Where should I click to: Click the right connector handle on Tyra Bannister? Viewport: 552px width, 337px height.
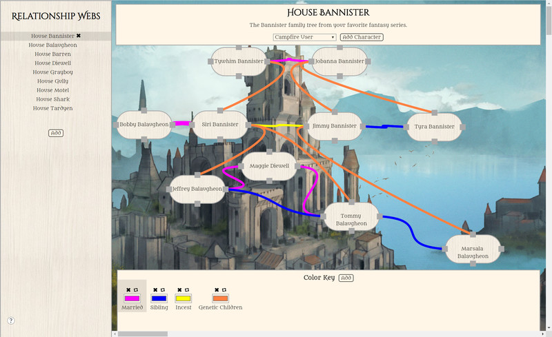pyautogui.click(x=462, y=127)
